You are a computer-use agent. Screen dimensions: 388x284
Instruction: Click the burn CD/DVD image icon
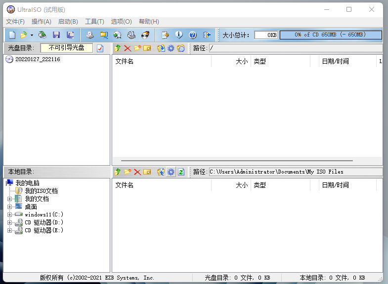coord(145,35)
